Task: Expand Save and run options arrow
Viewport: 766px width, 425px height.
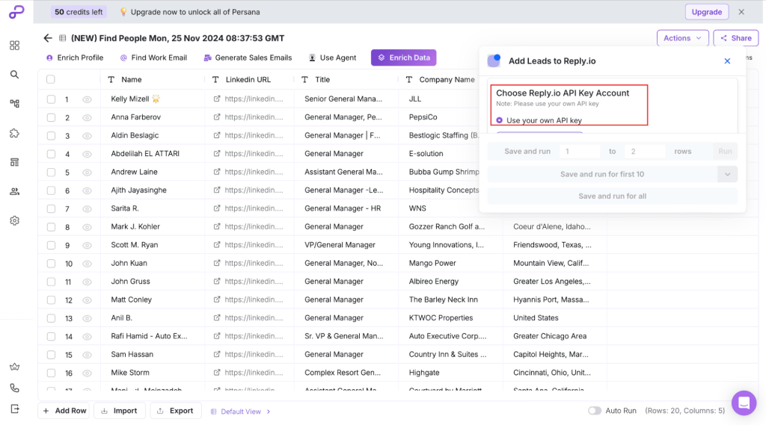Action: [x=727, y=174]
